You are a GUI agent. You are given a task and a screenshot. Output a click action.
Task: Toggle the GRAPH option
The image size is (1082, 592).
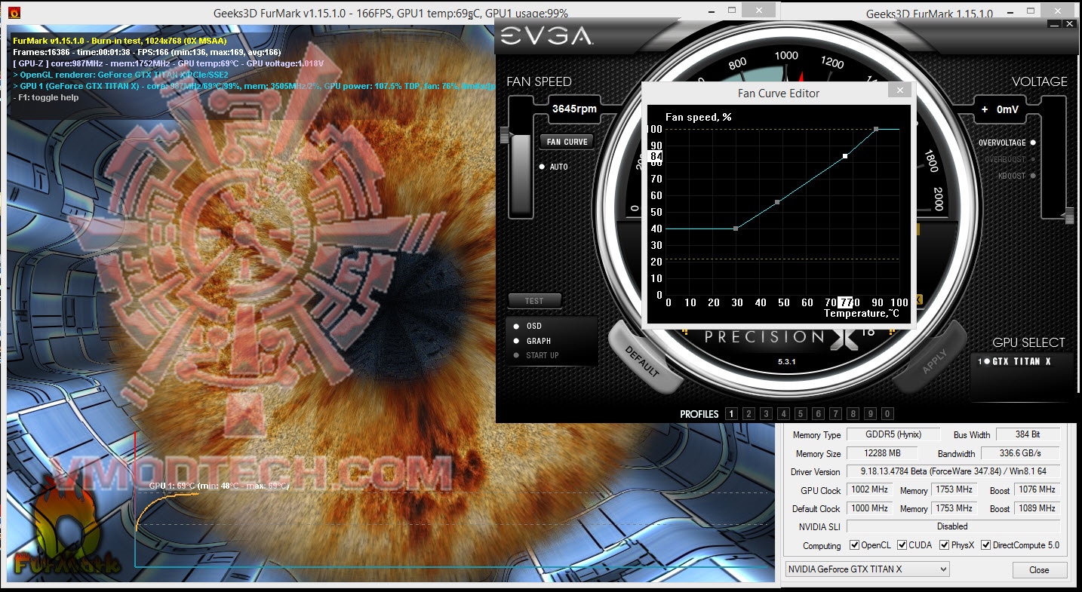[532, 341]
